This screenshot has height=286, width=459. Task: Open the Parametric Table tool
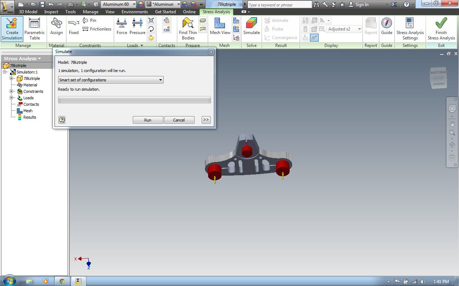pos(34,29)
